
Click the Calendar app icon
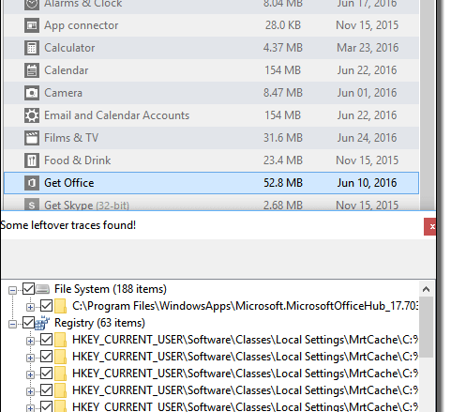click(32, 70)
